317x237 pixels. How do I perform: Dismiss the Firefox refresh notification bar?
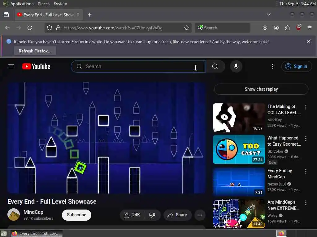(309, 41)
